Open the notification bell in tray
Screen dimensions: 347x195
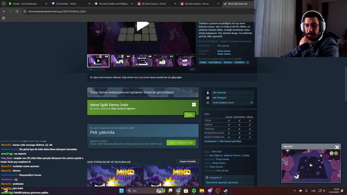[342, 191]
